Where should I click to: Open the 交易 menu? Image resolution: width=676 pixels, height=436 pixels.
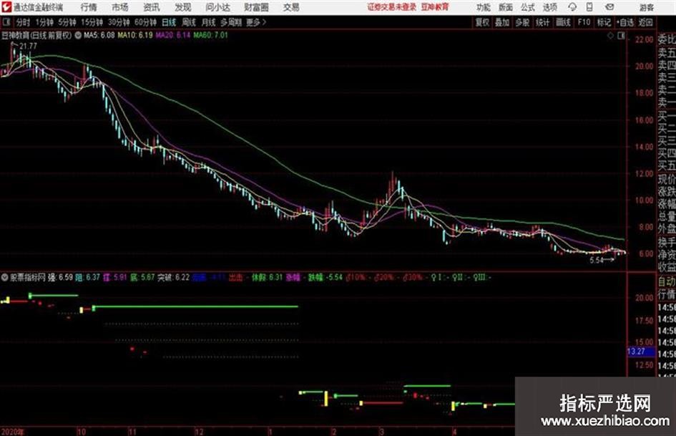pos(291,7)
